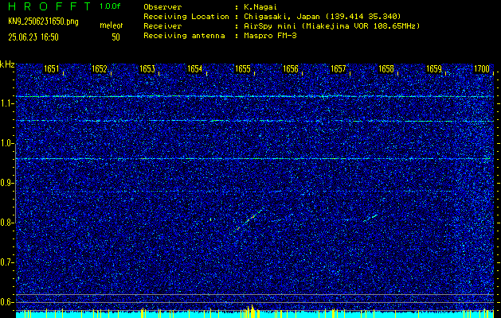Click the version number '1.0.0f'
The width and height of the screenshot is (501, 318).
tap(110, 6)
